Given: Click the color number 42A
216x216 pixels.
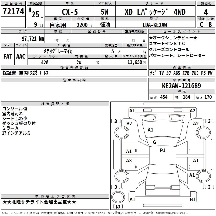Looking at the screenshot, I should coord(45,62).
